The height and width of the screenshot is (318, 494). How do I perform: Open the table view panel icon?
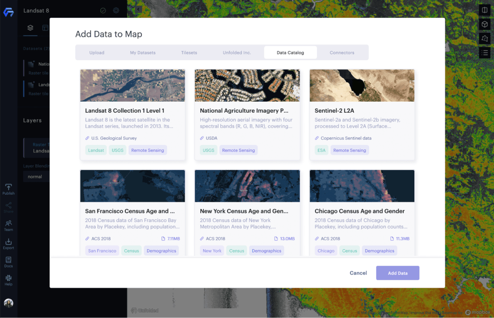coord(45,27)
